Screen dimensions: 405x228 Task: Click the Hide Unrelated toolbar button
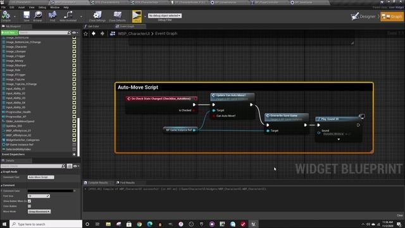[68, 16]
